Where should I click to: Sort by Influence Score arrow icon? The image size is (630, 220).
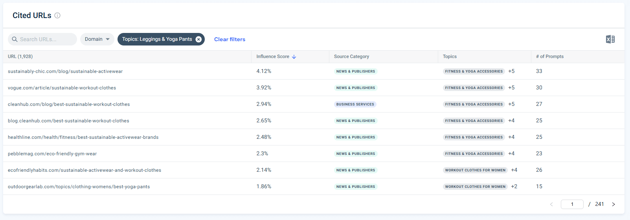(294, 57)
